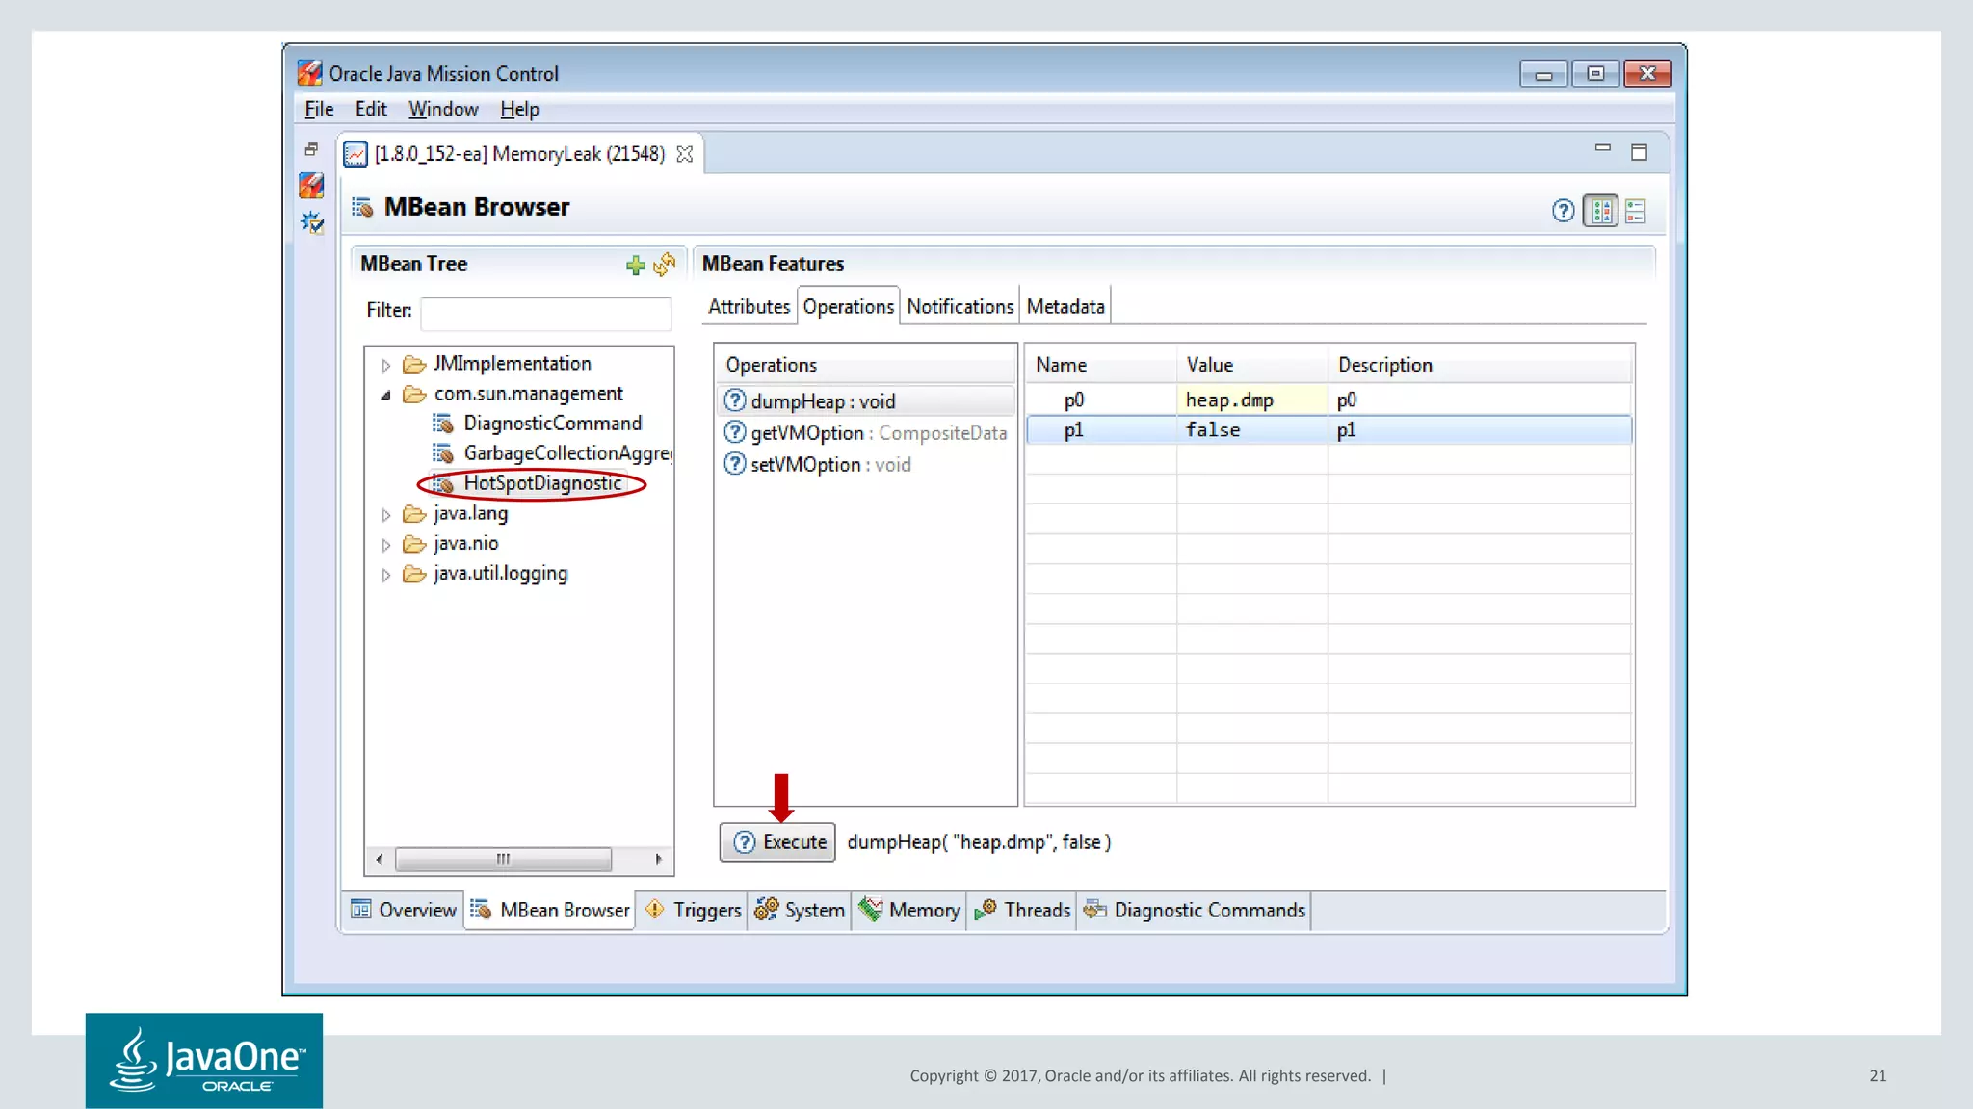Click the JMImplementation folder icon

(414, 364)
